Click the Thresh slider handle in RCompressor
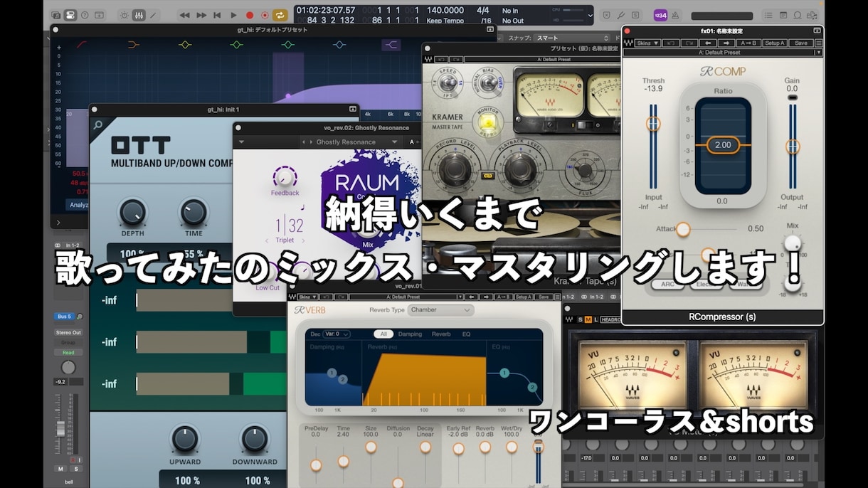868x488 pixels. [x=653, y=123]
